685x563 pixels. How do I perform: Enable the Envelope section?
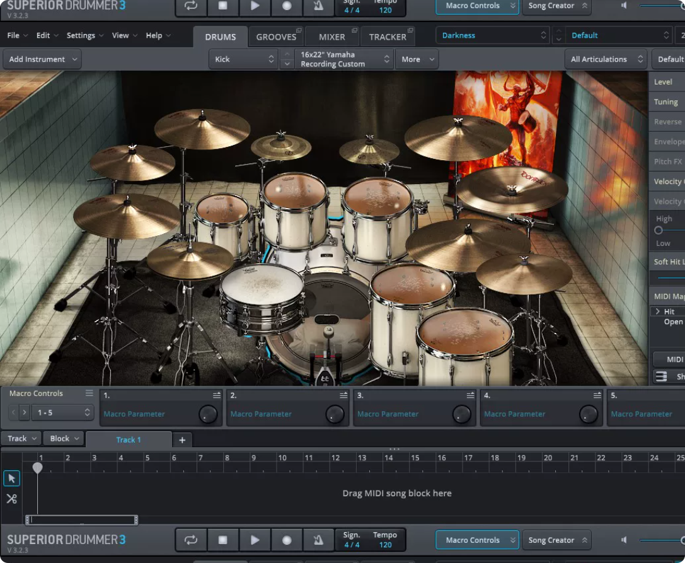pyautogui.click(x=667, y=142)
